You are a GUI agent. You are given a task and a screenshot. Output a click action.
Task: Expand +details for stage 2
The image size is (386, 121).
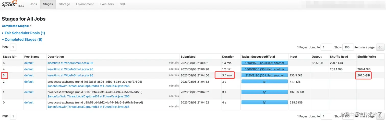click(174, 86)
